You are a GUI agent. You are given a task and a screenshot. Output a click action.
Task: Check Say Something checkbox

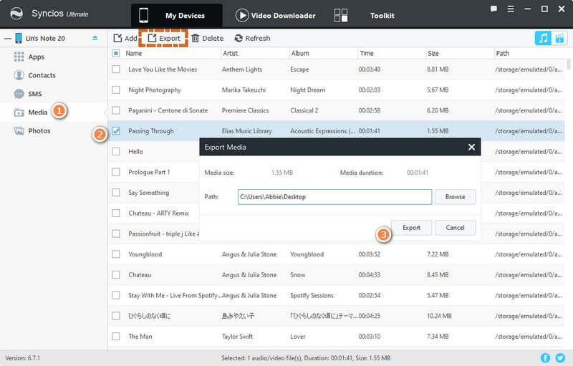(116, 192)
